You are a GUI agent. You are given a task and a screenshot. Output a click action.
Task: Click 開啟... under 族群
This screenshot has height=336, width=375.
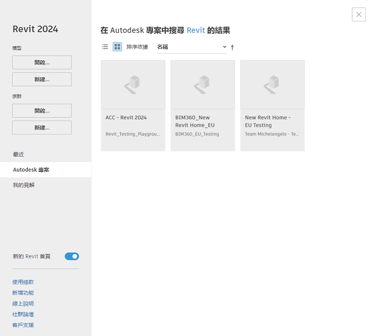42,111
